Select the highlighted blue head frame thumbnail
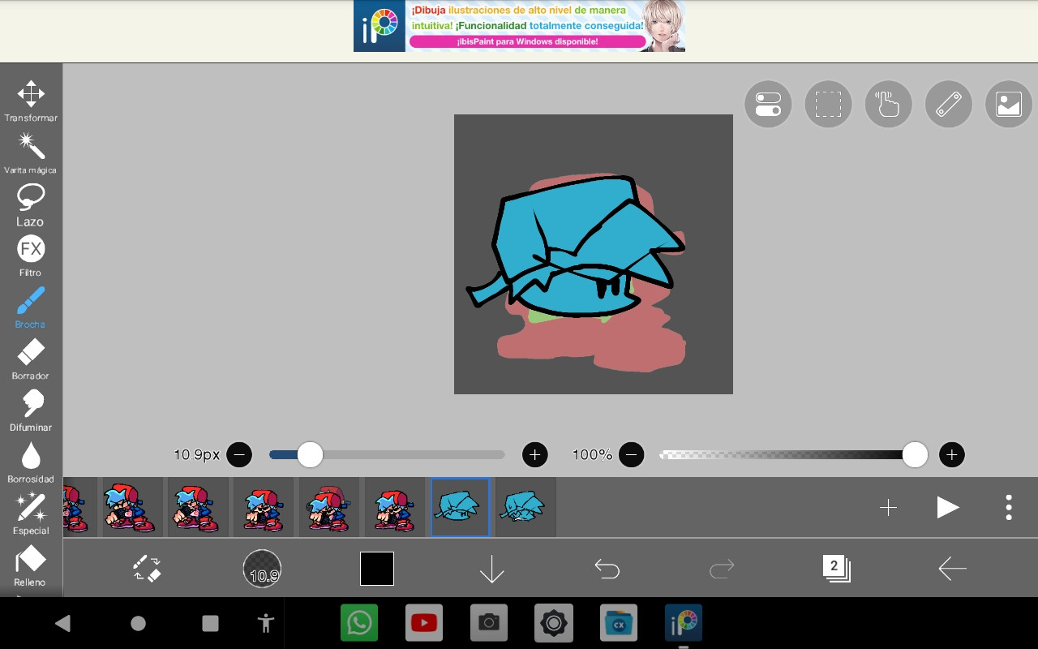The width and height of the screenshot is (1038, 649). point(461,507)
